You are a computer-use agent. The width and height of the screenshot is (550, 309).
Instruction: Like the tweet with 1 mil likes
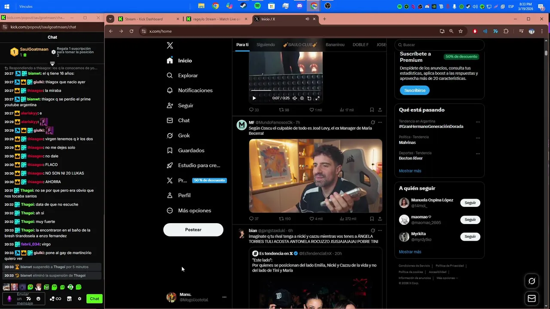pos(315,110)
